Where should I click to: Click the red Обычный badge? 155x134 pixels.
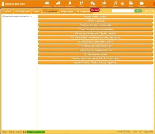[x=95, y=10]
